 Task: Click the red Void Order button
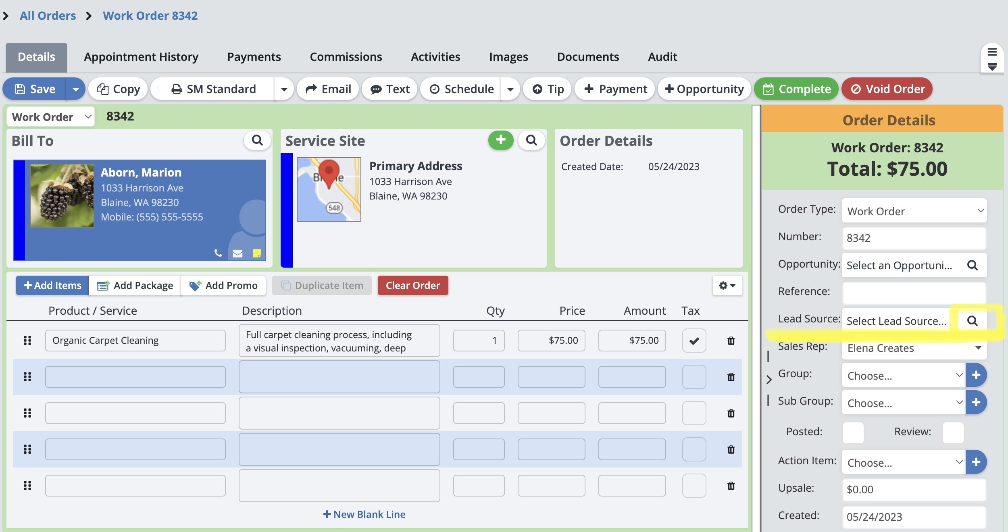coord(887,89)
